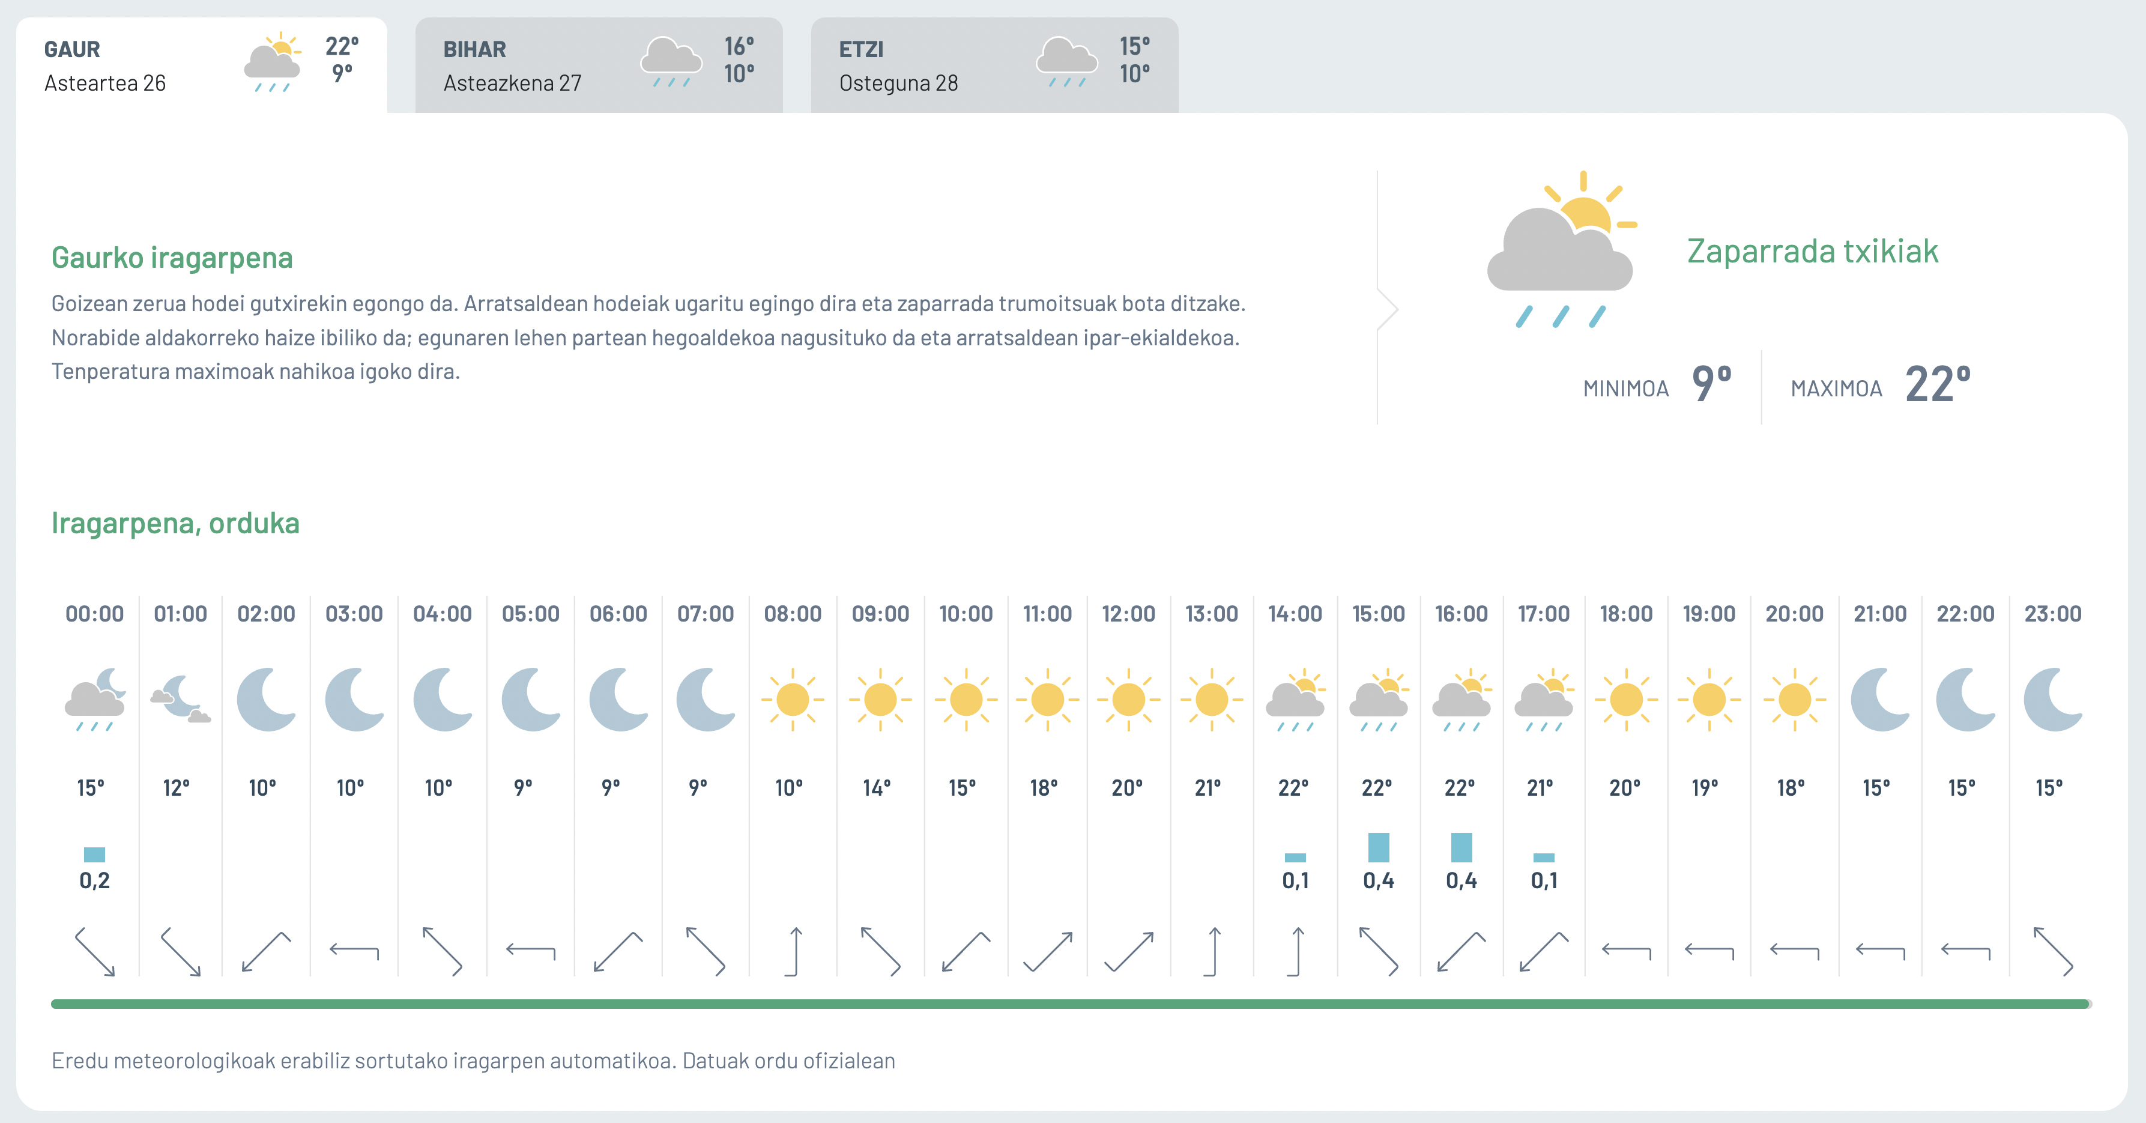Click the 0,4 precipitation bar at 15:00
Image resolution: width=2146 pixels, height=1123 pixels.
coord(1379,848)
